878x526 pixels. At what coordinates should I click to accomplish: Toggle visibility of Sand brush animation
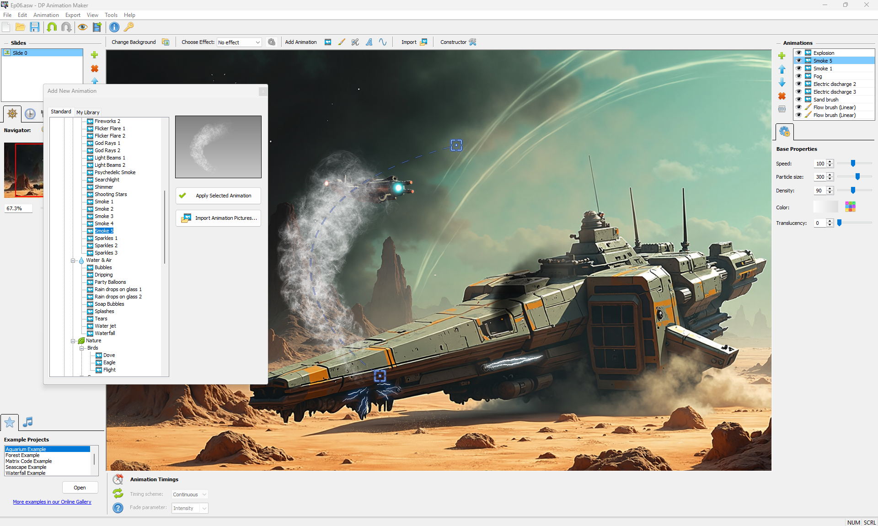(x=798, y=100)
